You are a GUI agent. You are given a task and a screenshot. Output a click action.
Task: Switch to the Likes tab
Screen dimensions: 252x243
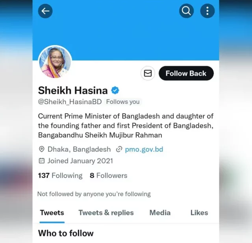[x=199, y=213]
